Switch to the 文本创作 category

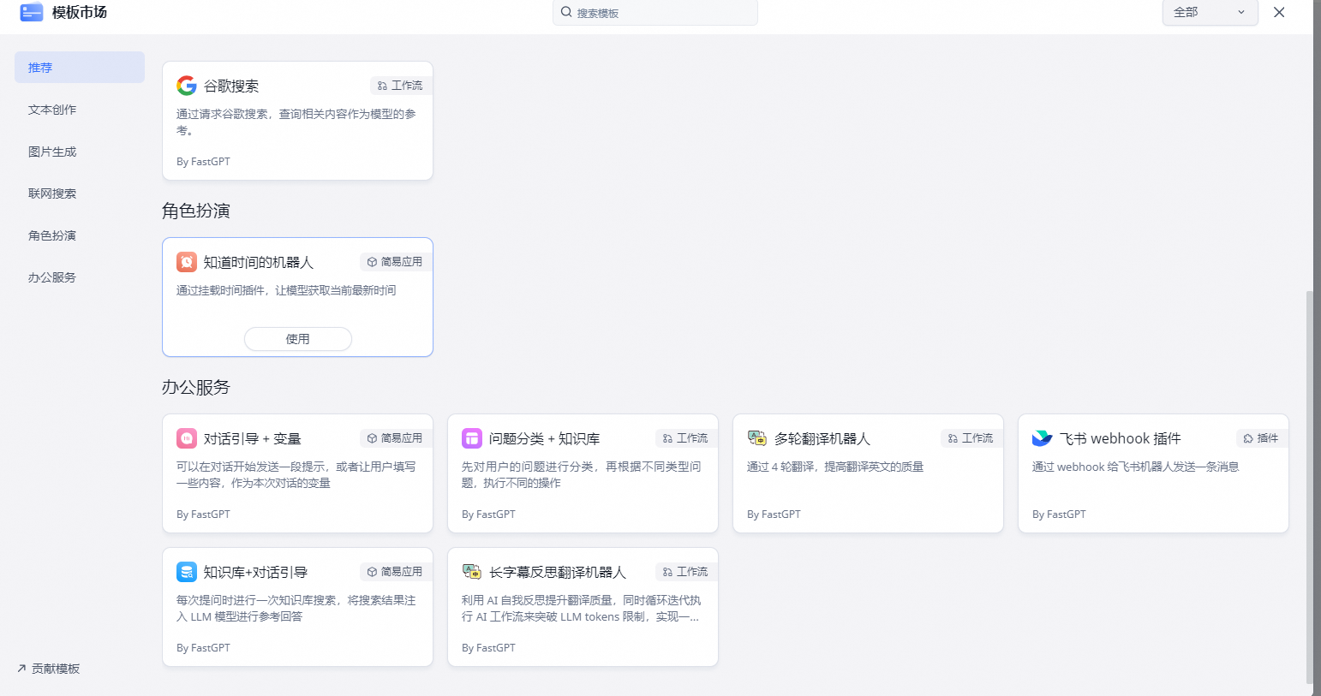point(52,110)
